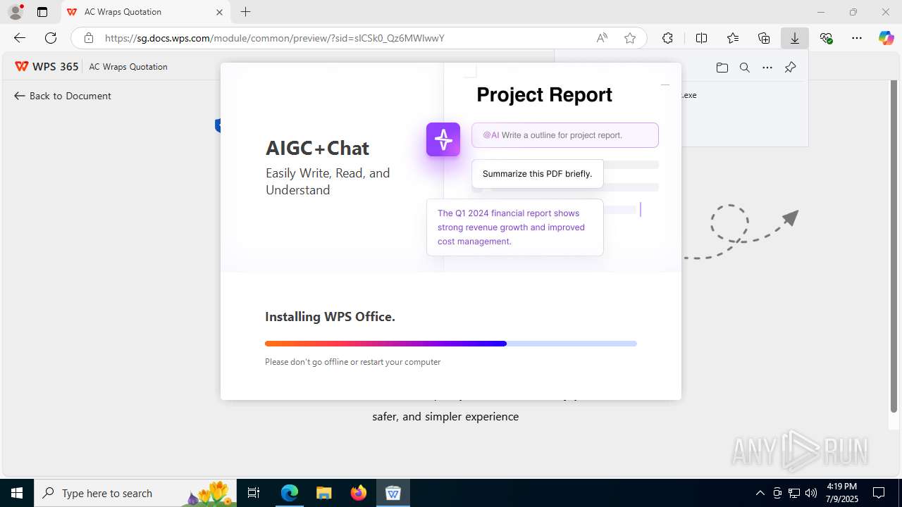Toggle the Split screen icon
Screen dimensions: 902x507
coord(701,38)
